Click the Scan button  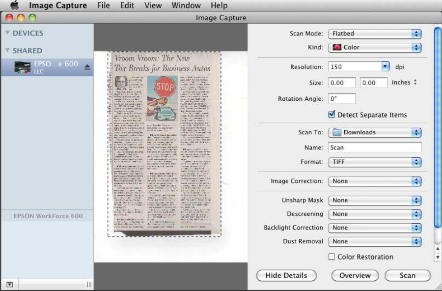(x=407, y=275)
